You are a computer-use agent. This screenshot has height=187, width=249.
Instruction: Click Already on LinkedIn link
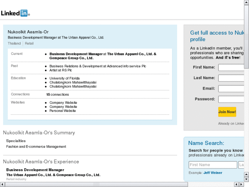point(231,124)
